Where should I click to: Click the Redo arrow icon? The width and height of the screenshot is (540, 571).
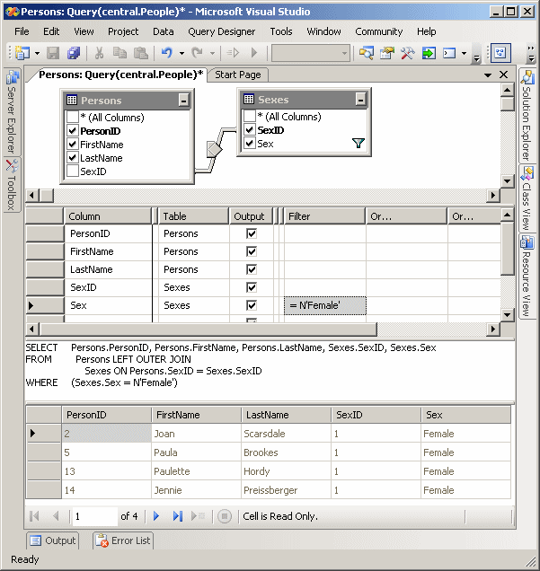pos(197,53)
